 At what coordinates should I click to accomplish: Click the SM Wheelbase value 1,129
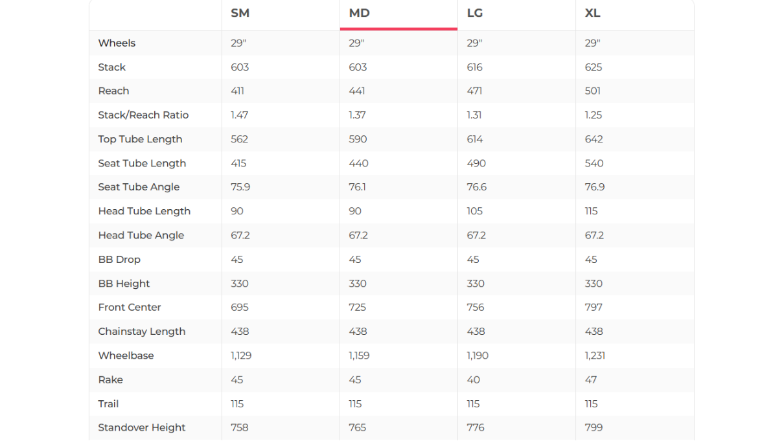coord(241,356)
